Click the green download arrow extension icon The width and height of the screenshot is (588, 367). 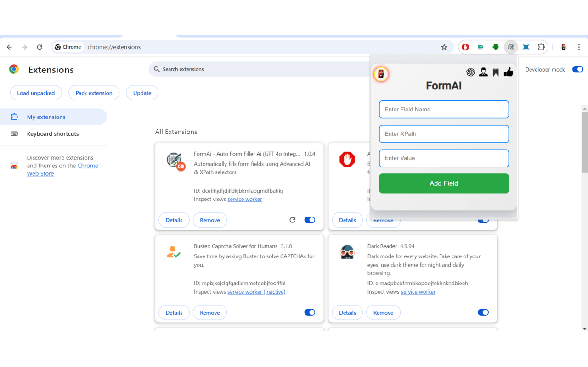point(496,47)
